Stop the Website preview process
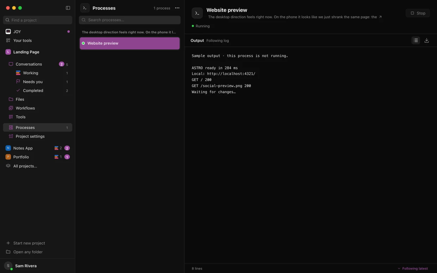 (418, 13)
